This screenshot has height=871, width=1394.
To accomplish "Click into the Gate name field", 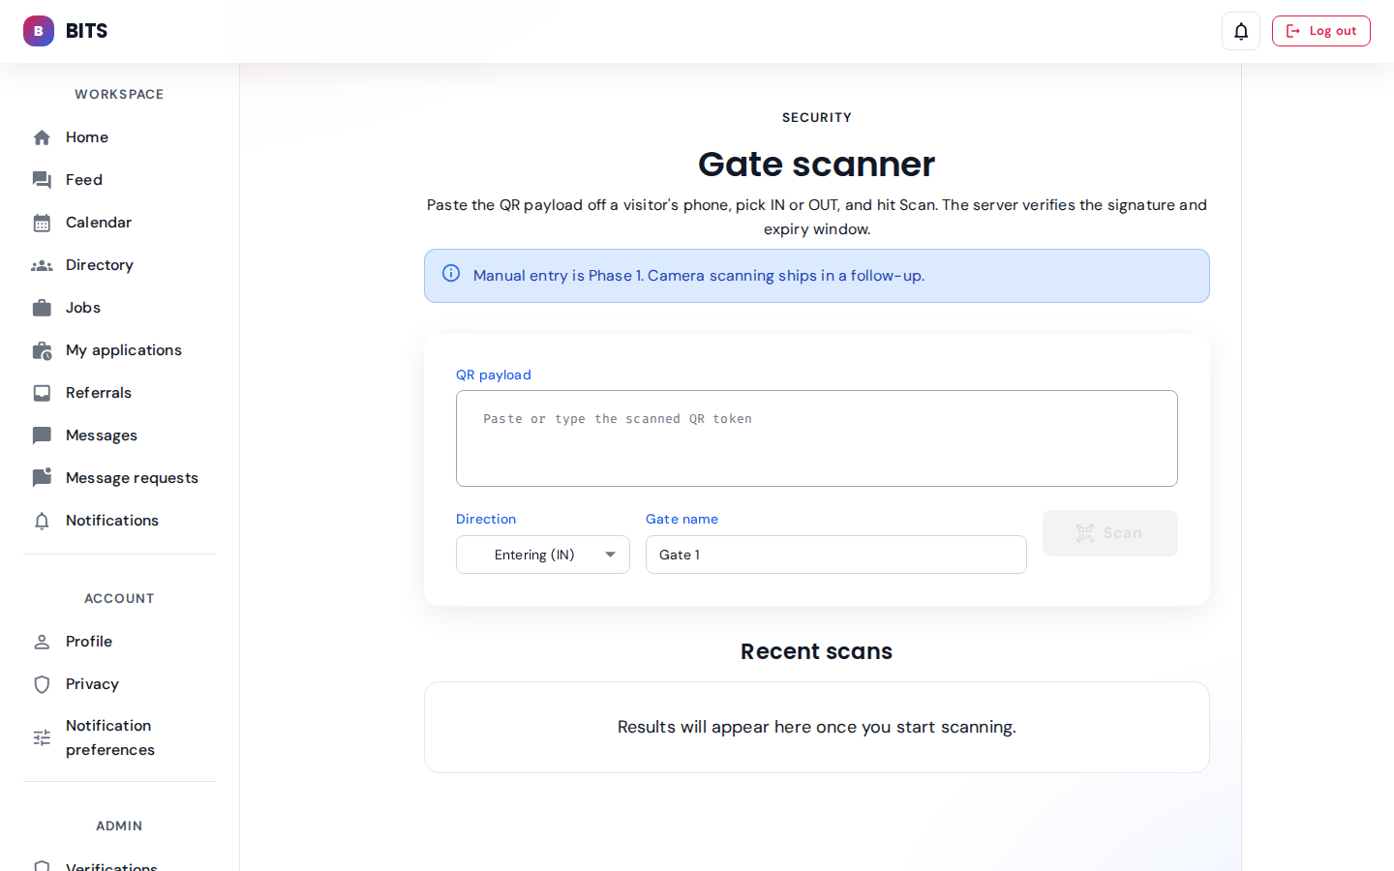I will [x=835, y=555].
